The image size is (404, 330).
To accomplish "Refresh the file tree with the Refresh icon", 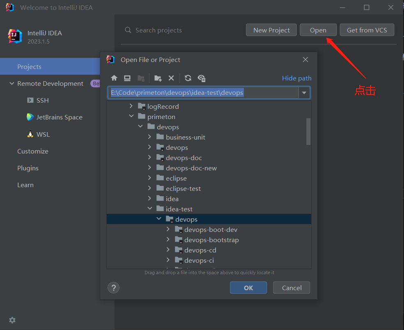I will pyautogui.click(x=188, y=78).
